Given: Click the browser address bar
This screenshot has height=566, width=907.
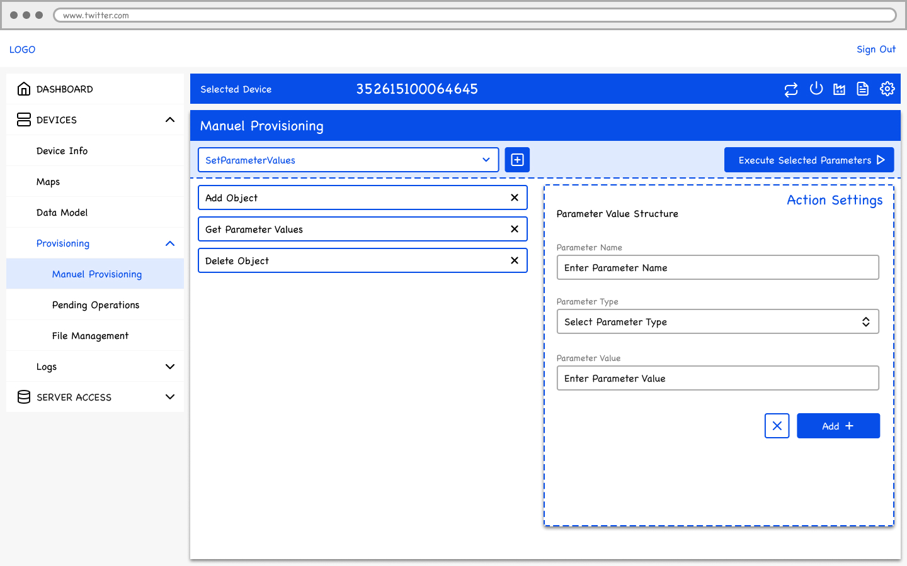Looking at the screenshot, I should tap(475, 15).
